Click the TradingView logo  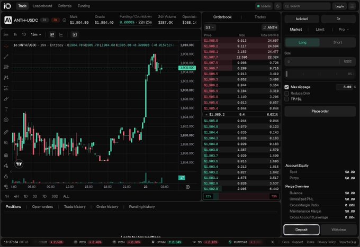pos(19,164)
